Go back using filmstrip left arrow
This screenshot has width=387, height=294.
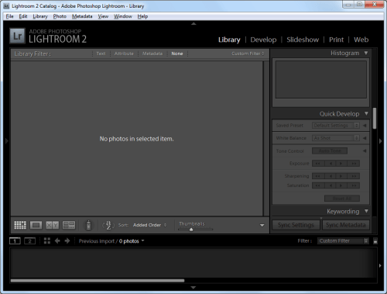tap(57, 241)
